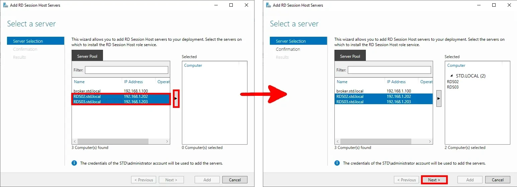Focus the Filter field in left window
517x187 pixels.
tap(126, 70)
